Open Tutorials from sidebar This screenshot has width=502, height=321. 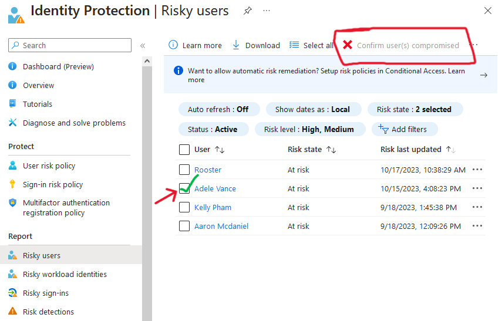click(38, 104)
